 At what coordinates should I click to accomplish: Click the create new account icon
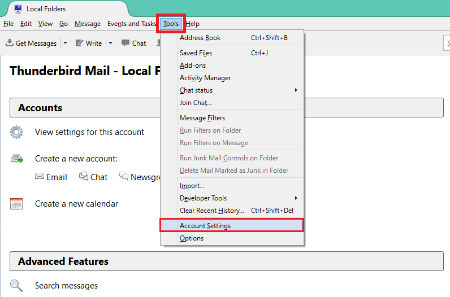pos(17,159)
